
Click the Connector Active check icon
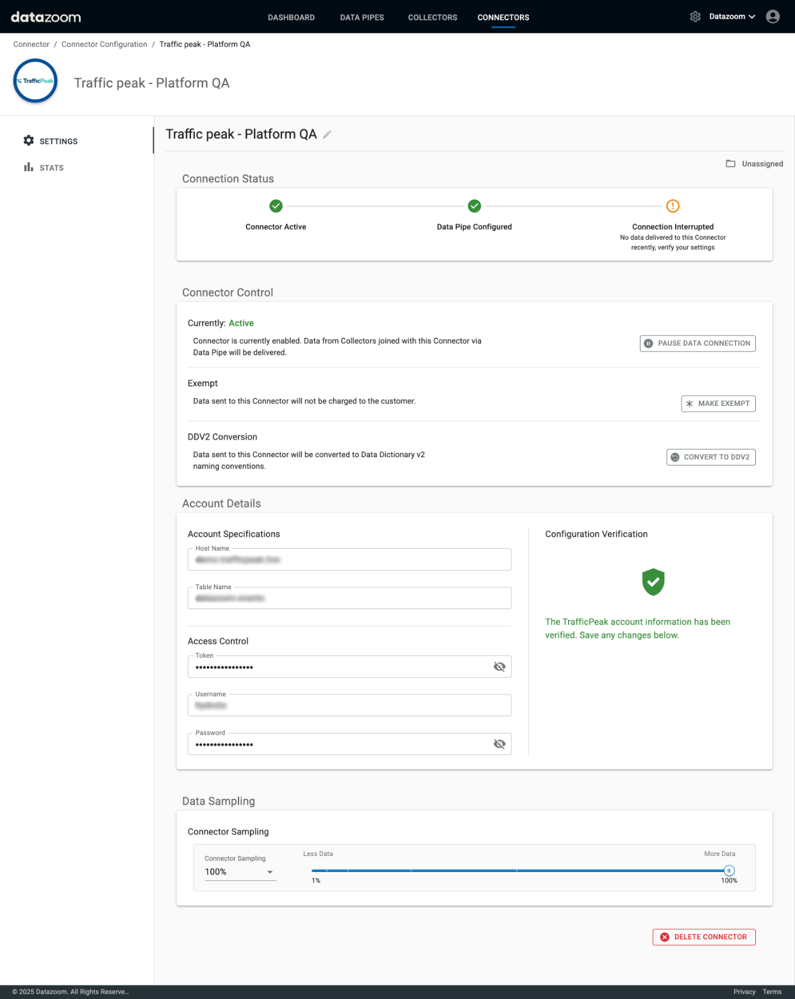pyautogui.click(x=276, y=206)
